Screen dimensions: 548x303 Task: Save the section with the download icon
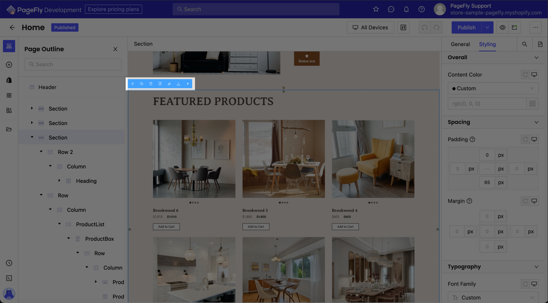tap(178, 84)
